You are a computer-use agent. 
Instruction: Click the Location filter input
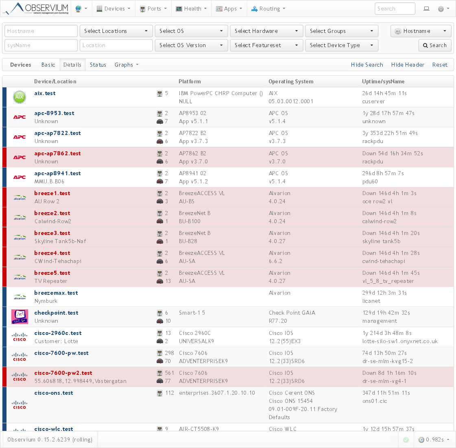point(116,46)
